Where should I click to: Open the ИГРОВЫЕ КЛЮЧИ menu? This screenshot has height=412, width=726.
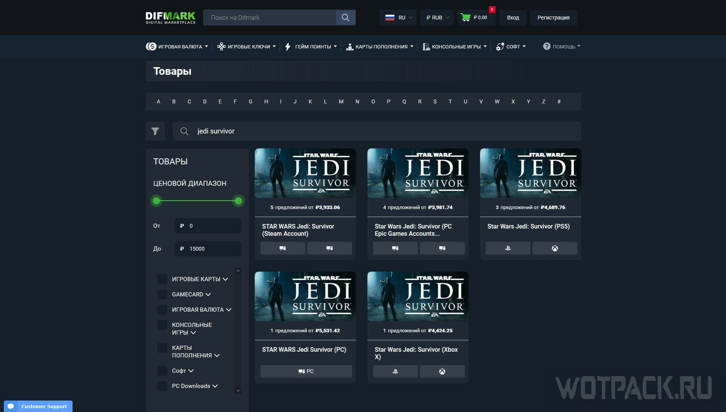pyautogui.click(x=246, y=47)
